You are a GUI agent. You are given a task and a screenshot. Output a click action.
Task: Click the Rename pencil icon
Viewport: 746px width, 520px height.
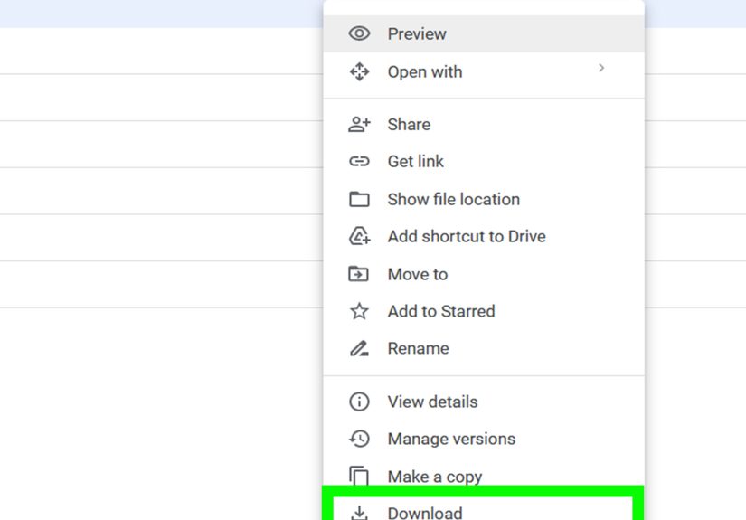coord(359,348)
